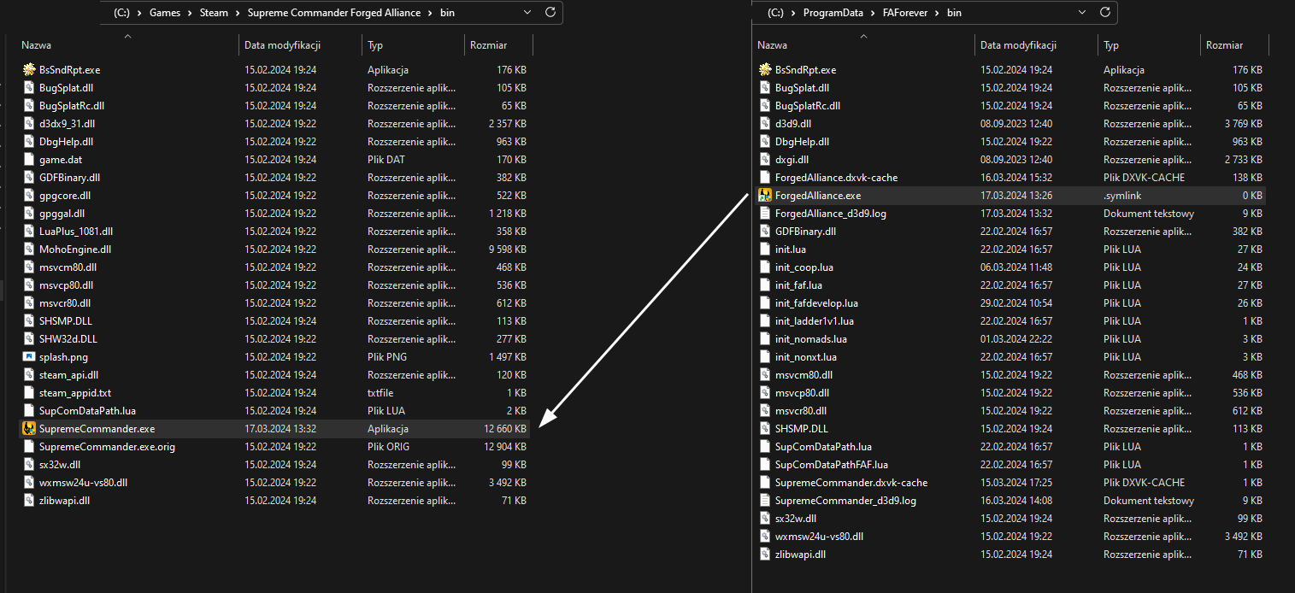Click the MohoEngine.dll file icon
The height and width of the screenshot is (593, 1295).
(29, 250)
